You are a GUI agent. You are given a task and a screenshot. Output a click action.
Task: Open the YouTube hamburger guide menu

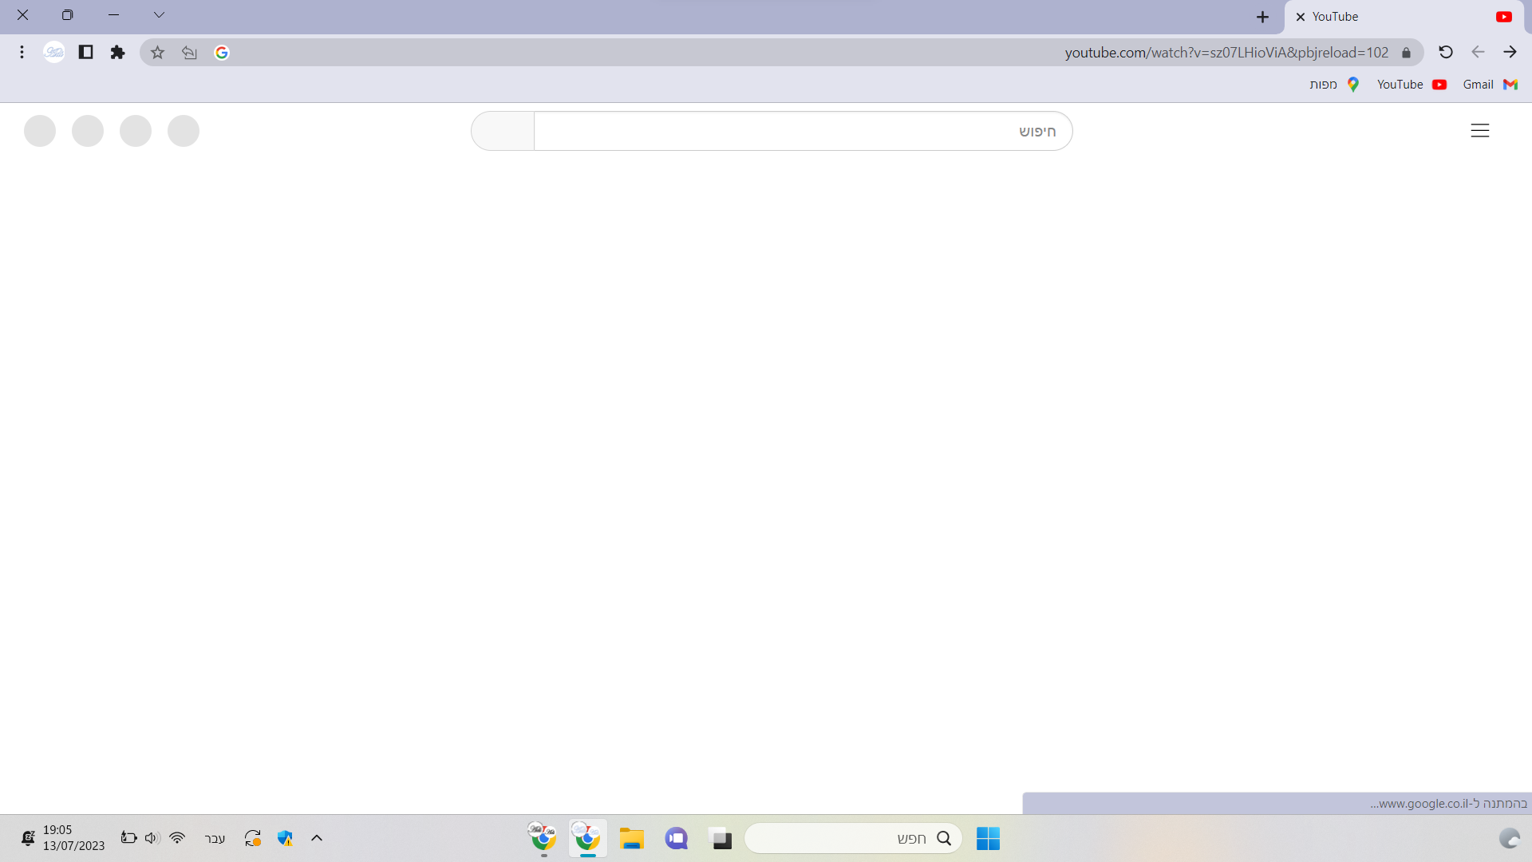pos(1479,131)
